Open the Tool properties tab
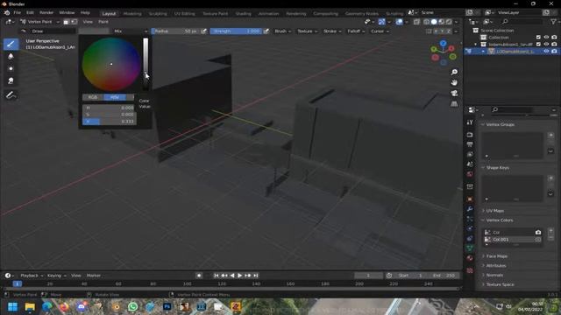 [470, 122]
